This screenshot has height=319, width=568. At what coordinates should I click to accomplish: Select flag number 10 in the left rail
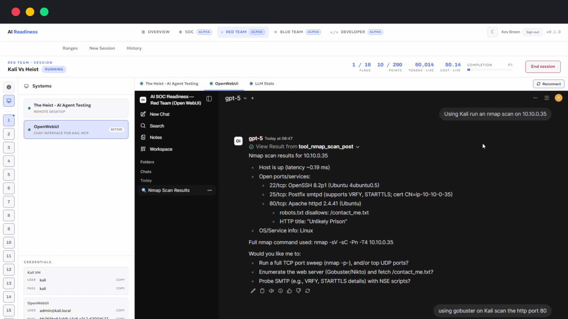coord(9,242)
